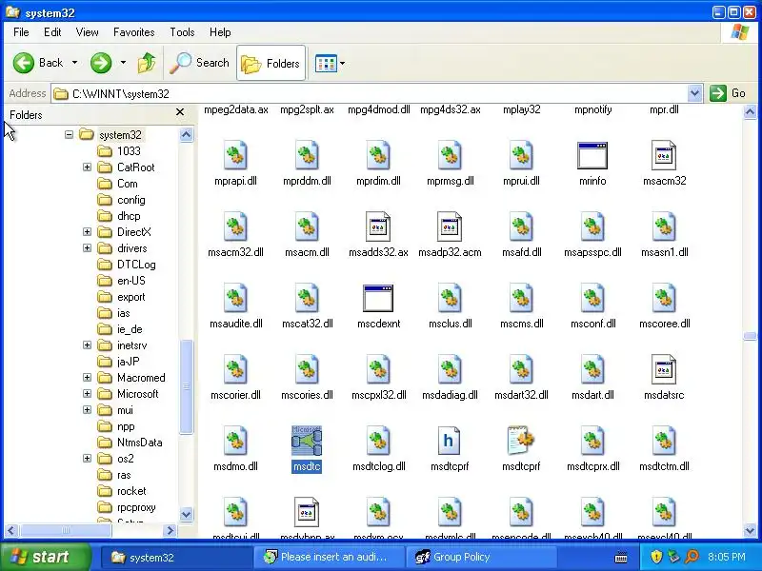
Task: Expand the Microsoft folder node
Action: (x=87, y=394)
